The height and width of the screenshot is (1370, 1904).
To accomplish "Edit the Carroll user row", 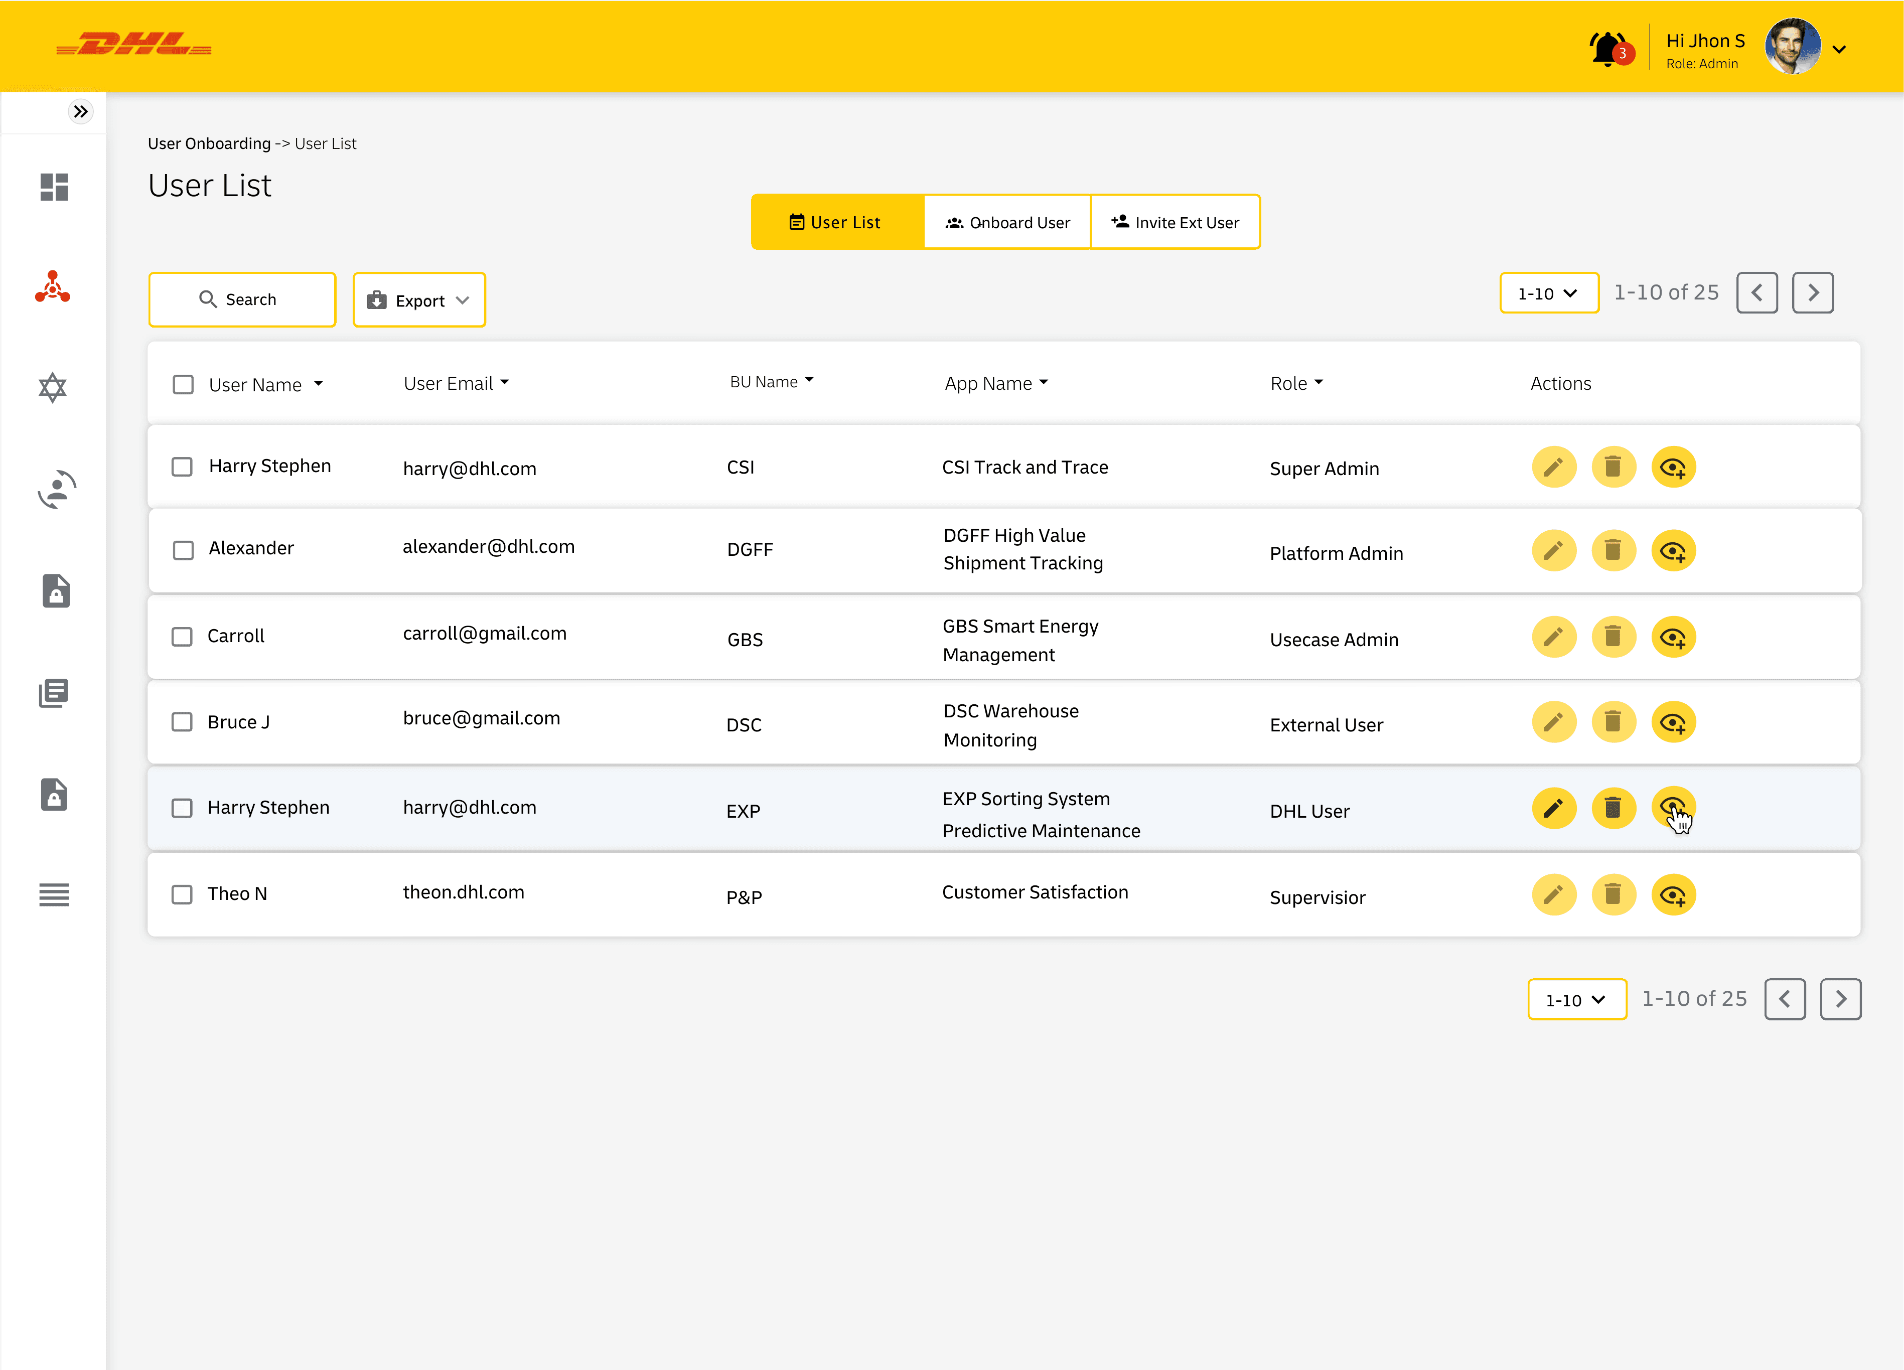I will [1554, 637].
